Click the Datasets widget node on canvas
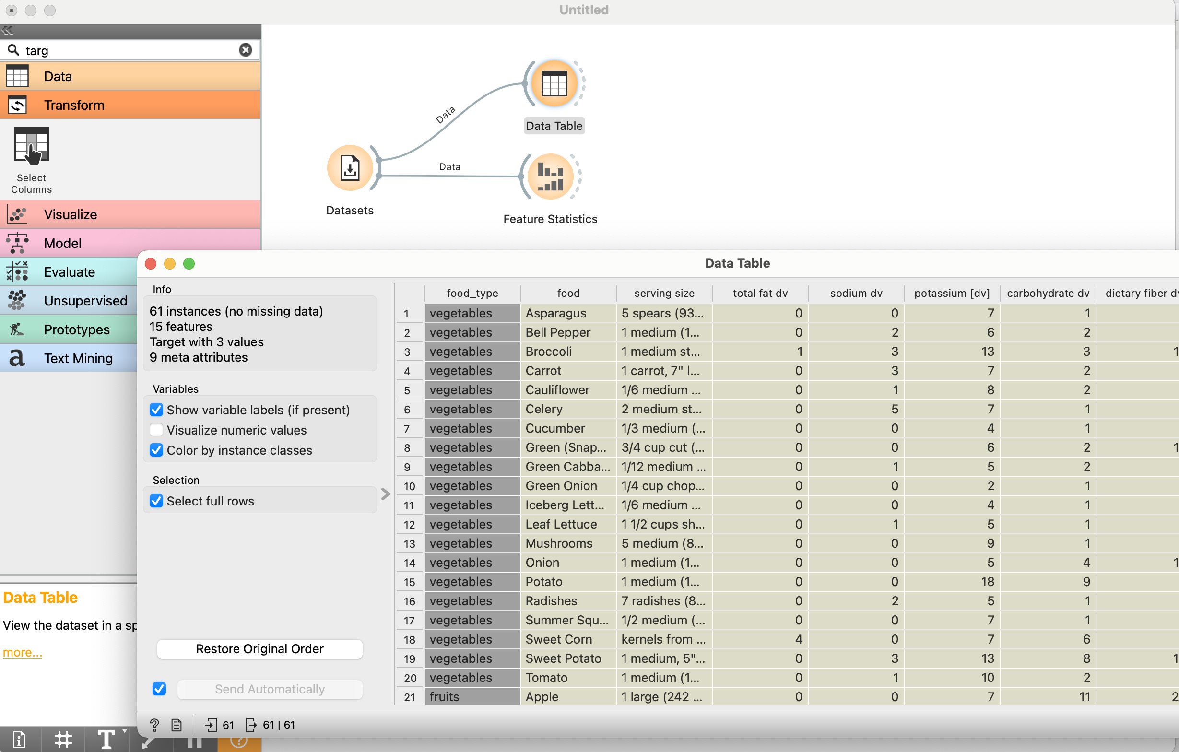 point(350,168)
